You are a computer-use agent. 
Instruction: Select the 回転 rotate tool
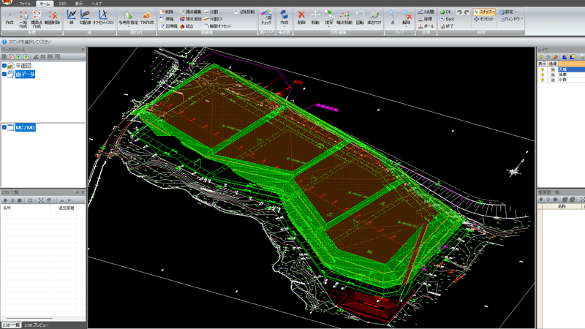click(x=360, y=18)
